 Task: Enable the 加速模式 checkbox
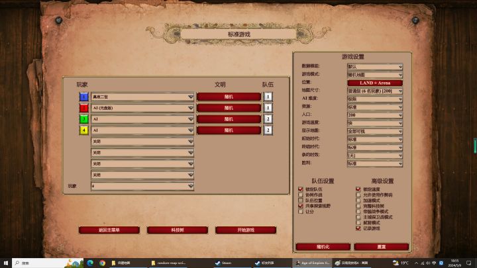[358, 201]
